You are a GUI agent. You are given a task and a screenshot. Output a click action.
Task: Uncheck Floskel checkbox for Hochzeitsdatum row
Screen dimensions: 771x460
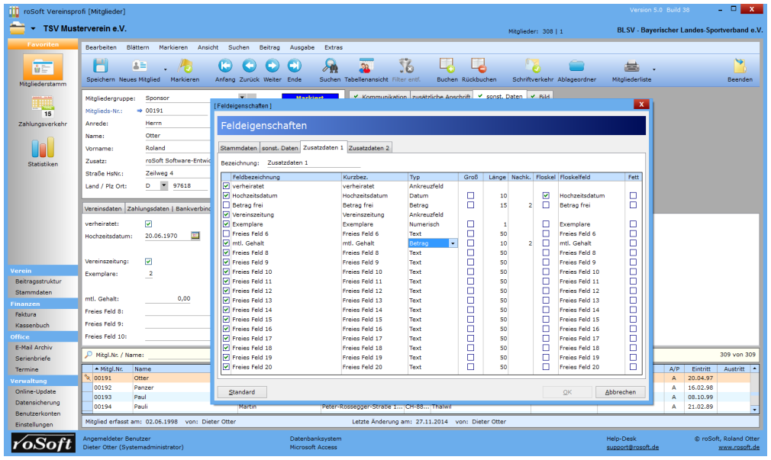tap(546, 196)
